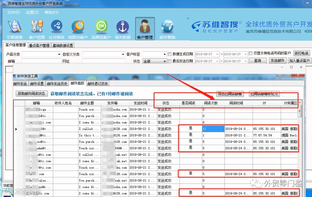Switch to 基础数据设置 tab

pos(63,46)
